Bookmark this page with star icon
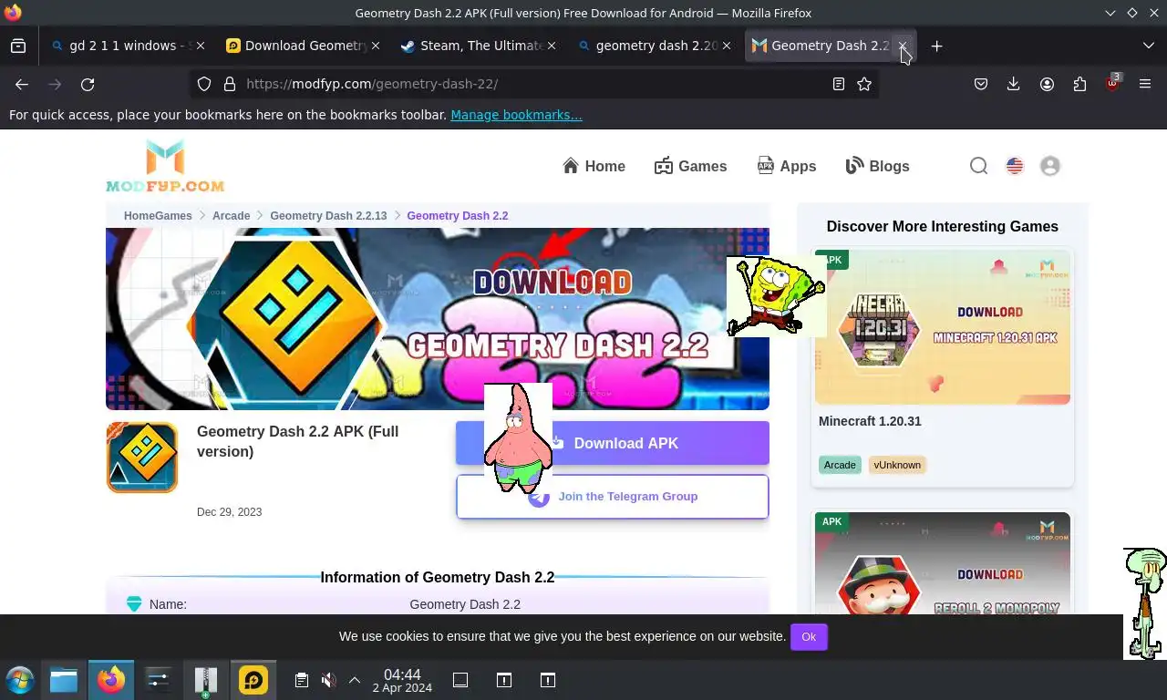Screen dimensions: 1167x700 click(x=864, y=84)
